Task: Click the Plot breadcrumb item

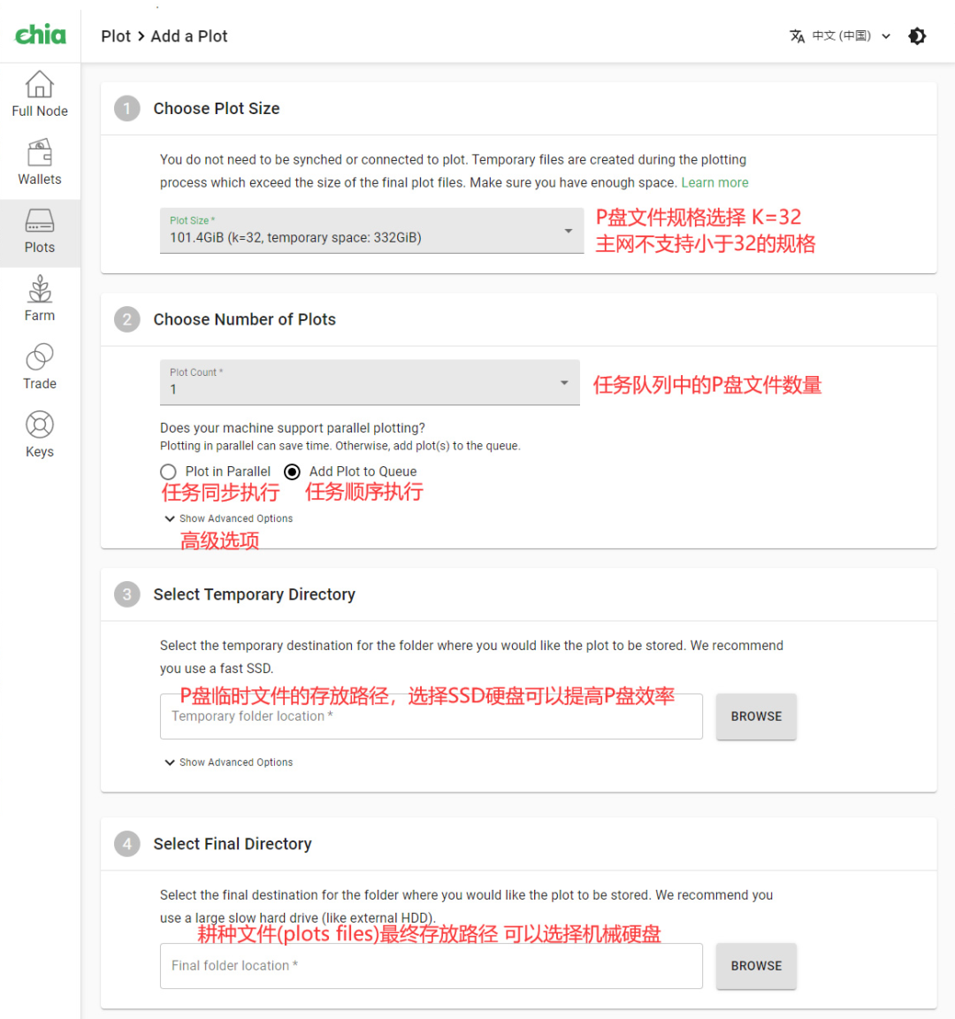Action: coord(116,36)
